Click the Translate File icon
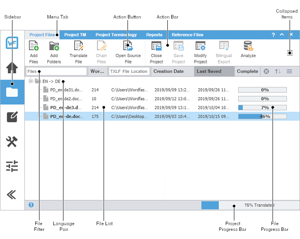The width and height of the screenshot is (300, 239). coord(78,46)
